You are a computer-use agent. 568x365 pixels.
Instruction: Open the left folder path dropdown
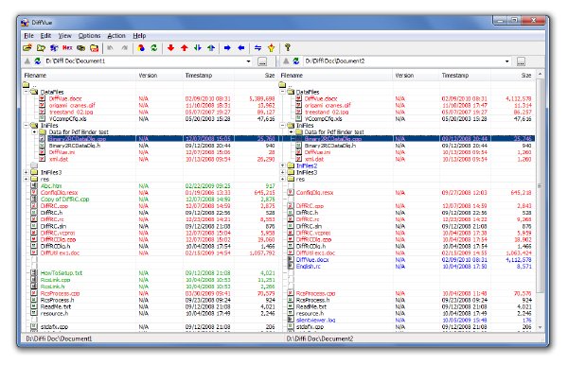[x=248, y=61]
